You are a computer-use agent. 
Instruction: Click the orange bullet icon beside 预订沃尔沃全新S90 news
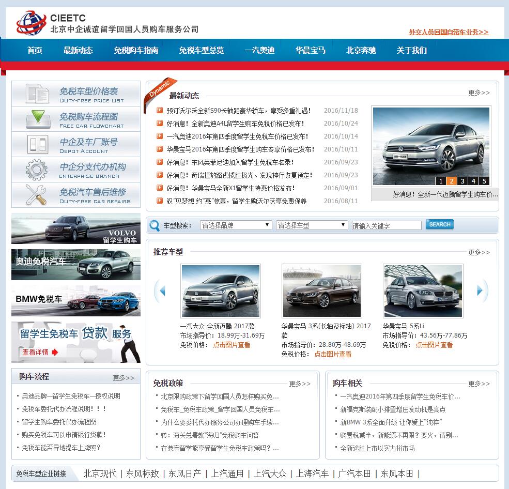(x=159, y=110)
